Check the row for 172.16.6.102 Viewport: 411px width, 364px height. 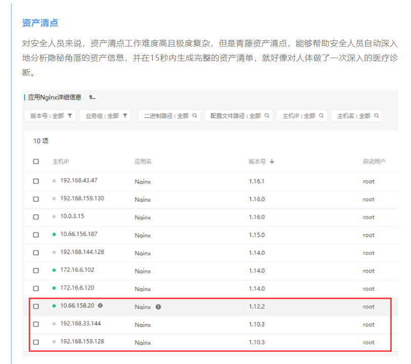36,270
